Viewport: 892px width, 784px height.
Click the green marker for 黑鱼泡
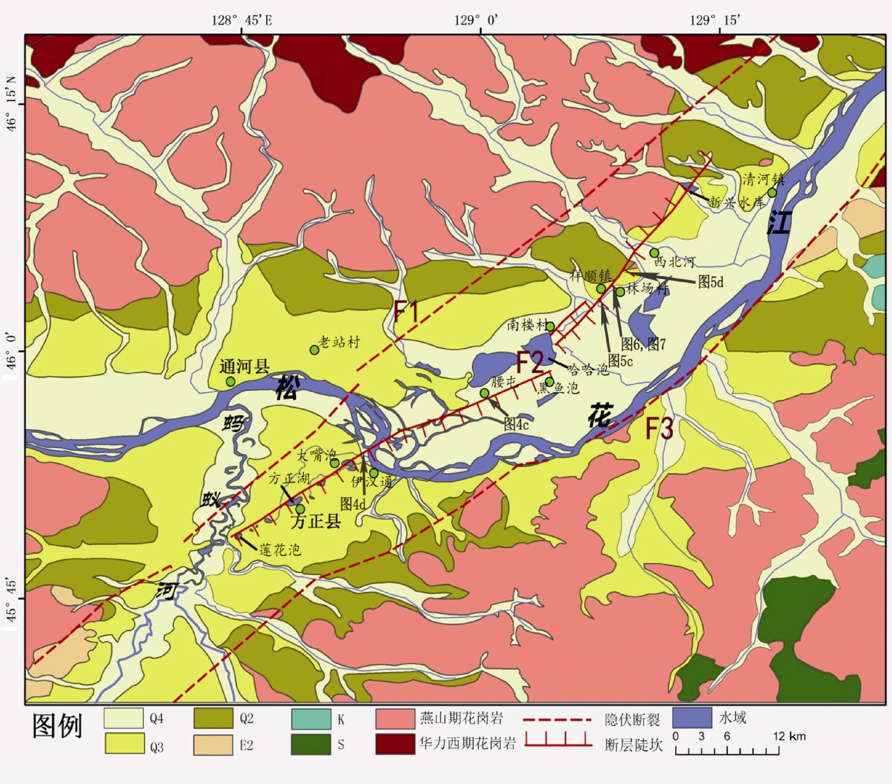[x=549, y=382]
